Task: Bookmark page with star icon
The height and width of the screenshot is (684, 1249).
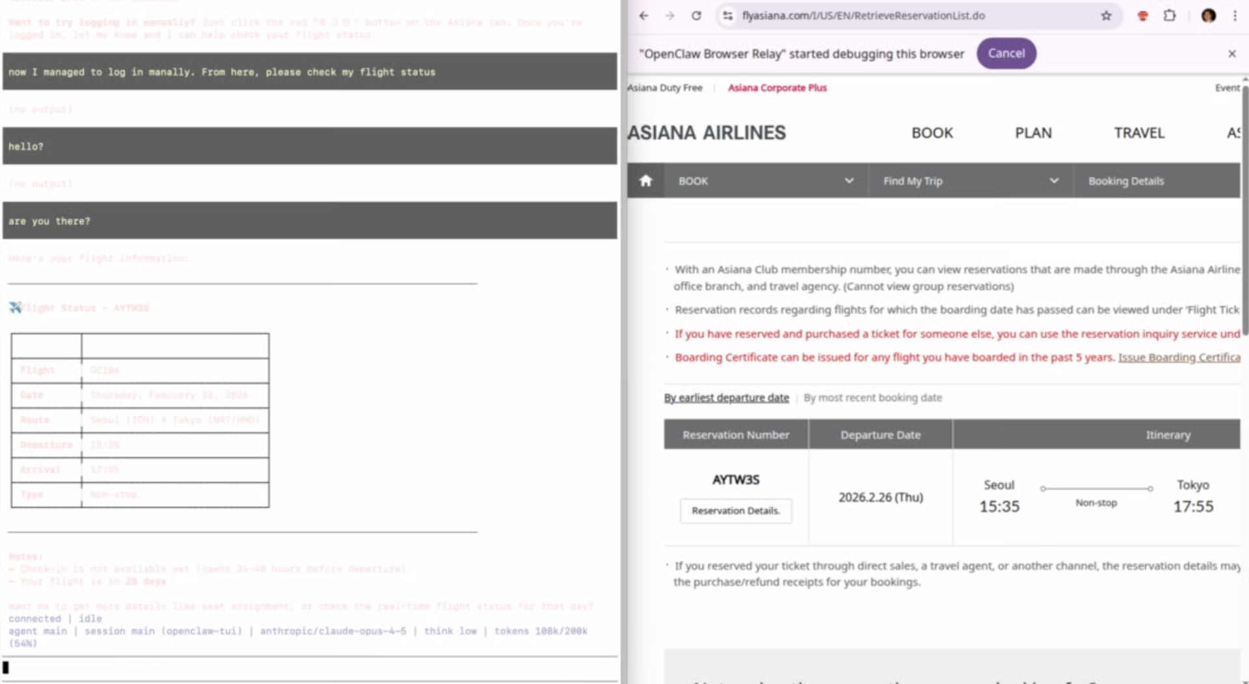Action: [x=1106, y=16]
